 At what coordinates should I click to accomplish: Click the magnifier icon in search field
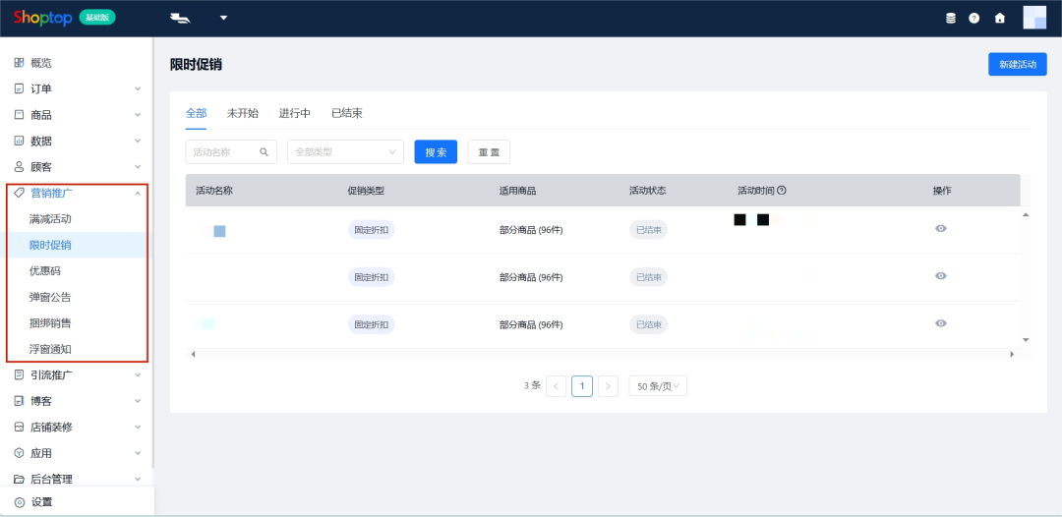[x=265, y=151]
